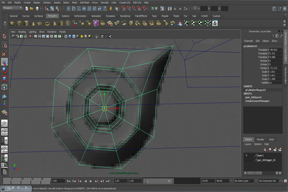Open the No Character Set dropdown

pyautogui.click(x=268, y=181)
